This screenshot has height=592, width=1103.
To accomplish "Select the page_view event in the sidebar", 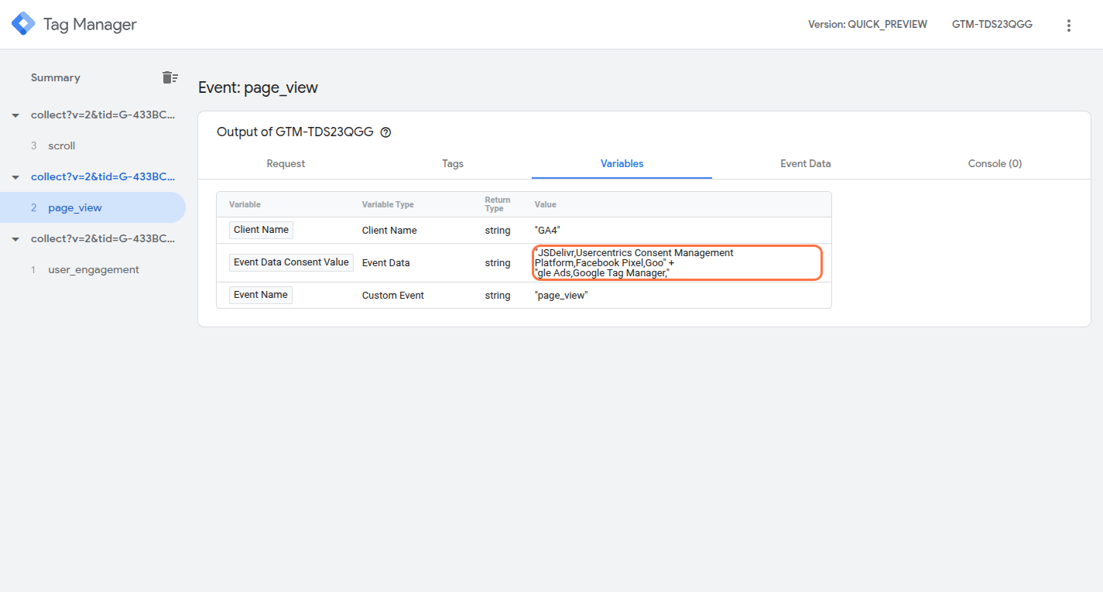I will tap(93, 207).
